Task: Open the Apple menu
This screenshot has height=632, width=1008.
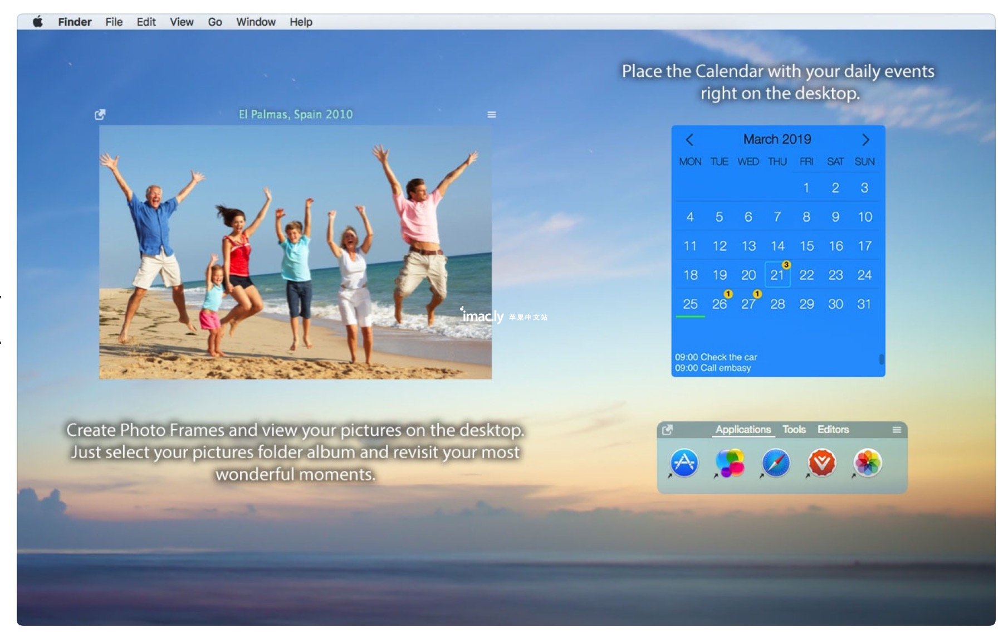Action: click(38, 22)
